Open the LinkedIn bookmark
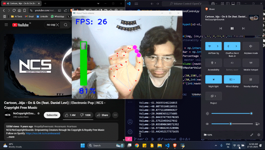The image size is (265, 150). (42, 17)
